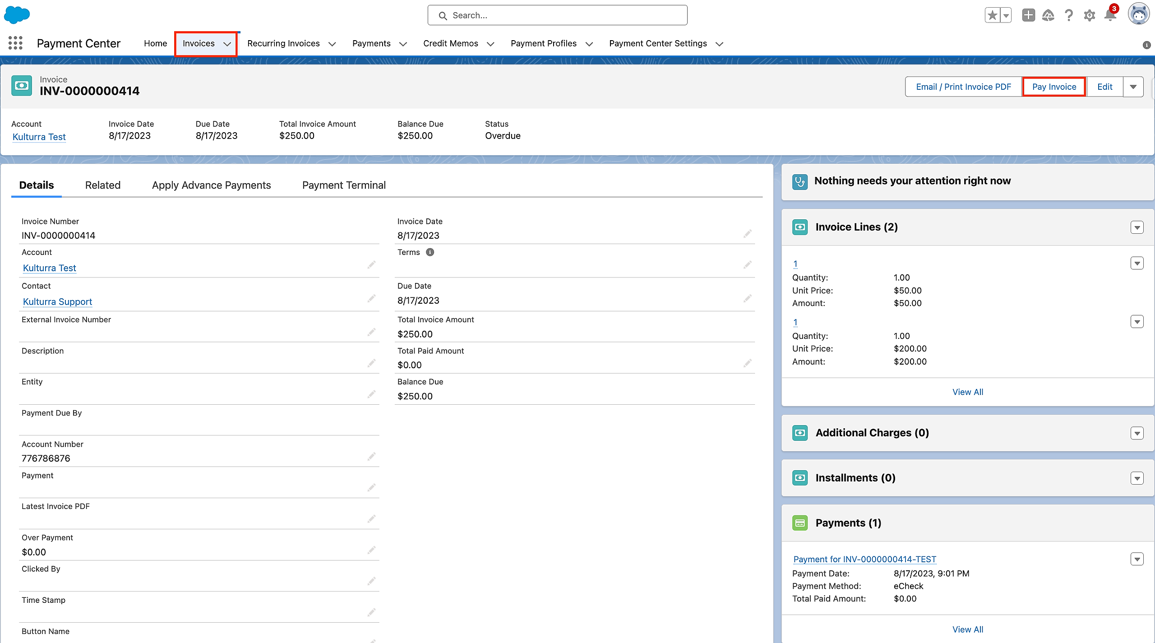Open the user avatar profile menu
The height and width of the screenshot is (643, 1155).
point(1138,14)
